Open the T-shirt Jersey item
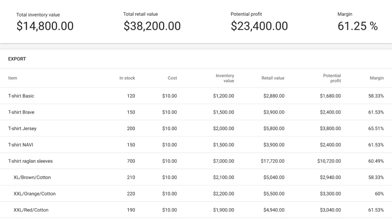The image size is (392, 220). [22, 129]
